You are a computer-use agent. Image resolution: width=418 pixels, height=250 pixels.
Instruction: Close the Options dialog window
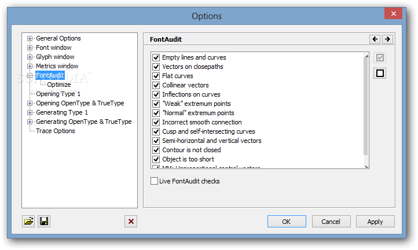(394, 13)
